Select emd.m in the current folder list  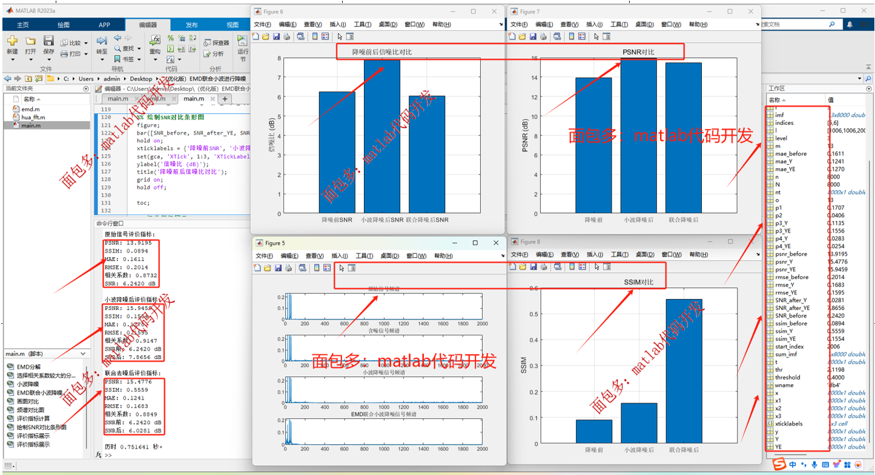(30, 109)
